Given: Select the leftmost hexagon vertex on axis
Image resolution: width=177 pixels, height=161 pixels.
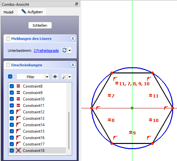Looking at the screenshot, I should click(91, 108).
